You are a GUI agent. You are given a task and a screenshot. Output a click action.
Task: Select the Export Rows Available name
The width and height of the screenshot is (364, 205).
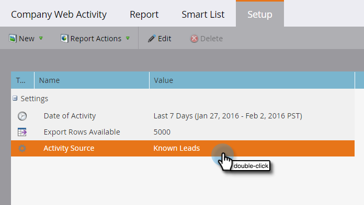pyautogui.click(x=82, y=132)
